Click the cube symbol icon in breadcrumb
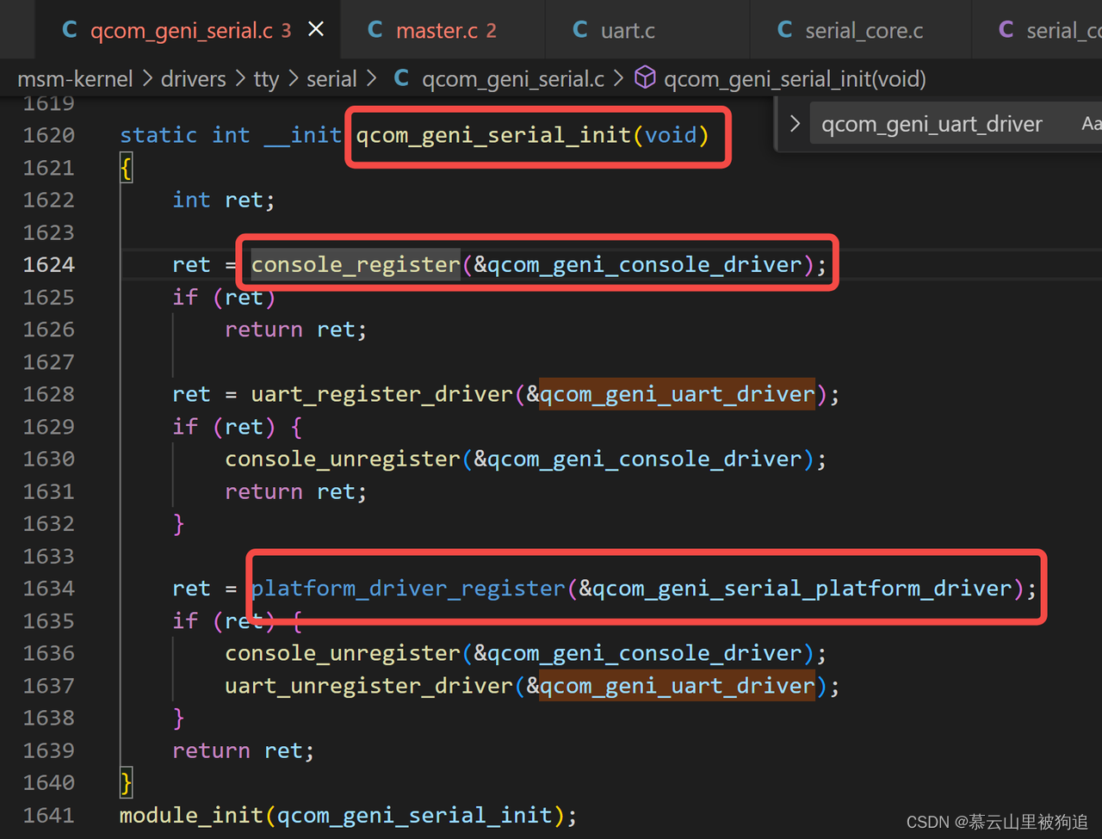1102x839 pixels. tap(645, 78)
